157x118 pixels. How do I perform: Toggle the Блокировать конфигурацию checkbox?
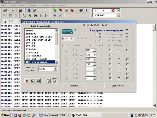pyautogui.click(x=127, y=31)
